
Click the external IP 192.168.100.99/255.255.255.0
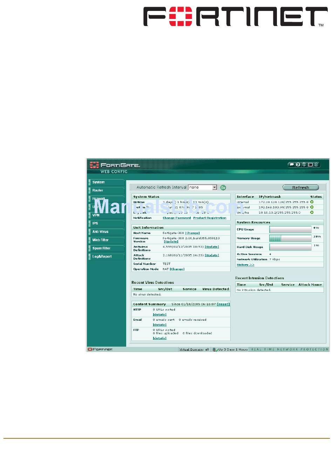[284, 207]
